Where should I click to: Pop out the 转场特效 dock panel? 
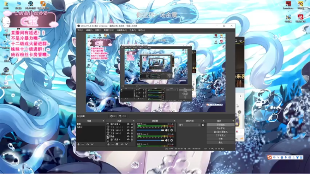pos(204,121)
